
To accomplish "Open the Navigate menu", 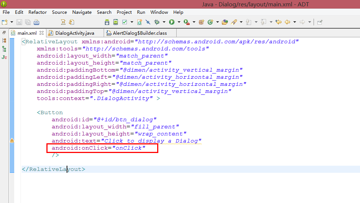I will pyautogui.click(x=82, y=12).
